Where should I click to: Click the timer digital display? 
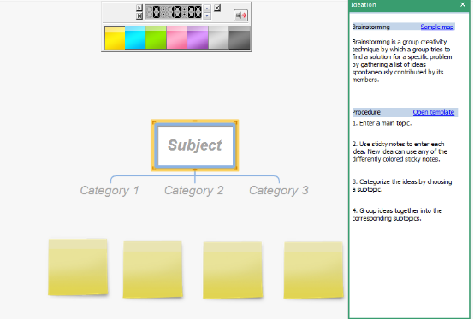pyautogui.click(x=174, y=12)
